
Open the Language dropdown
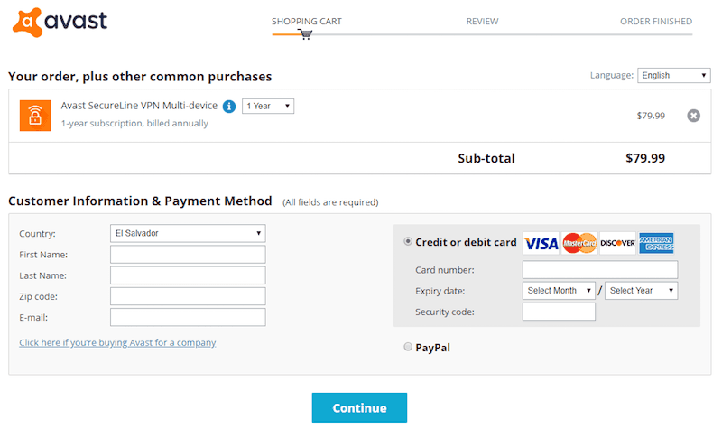(673, 75)
